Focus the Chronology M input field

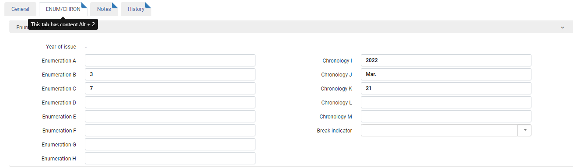[x=446, y=116]
